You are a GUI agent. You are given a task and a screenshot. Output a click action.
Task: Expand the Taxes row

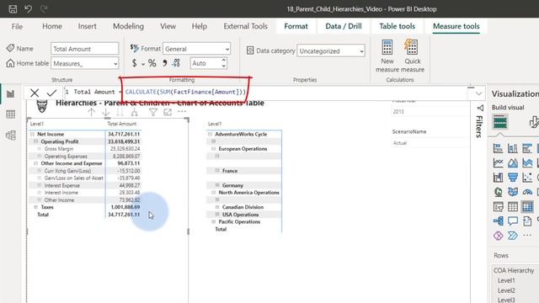(35, 207)
